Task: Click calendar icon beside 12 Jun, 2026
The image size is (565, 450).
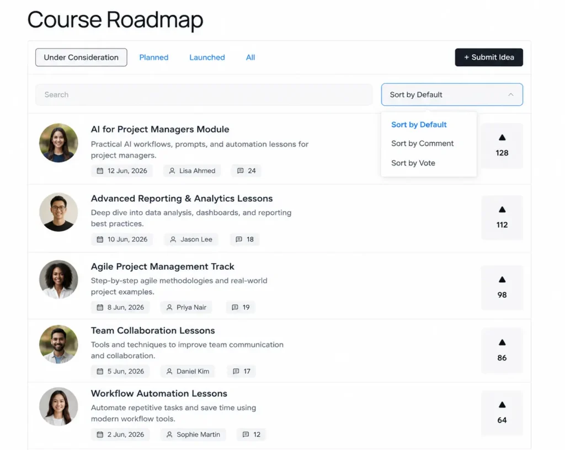Action: (x=100, y=170)
